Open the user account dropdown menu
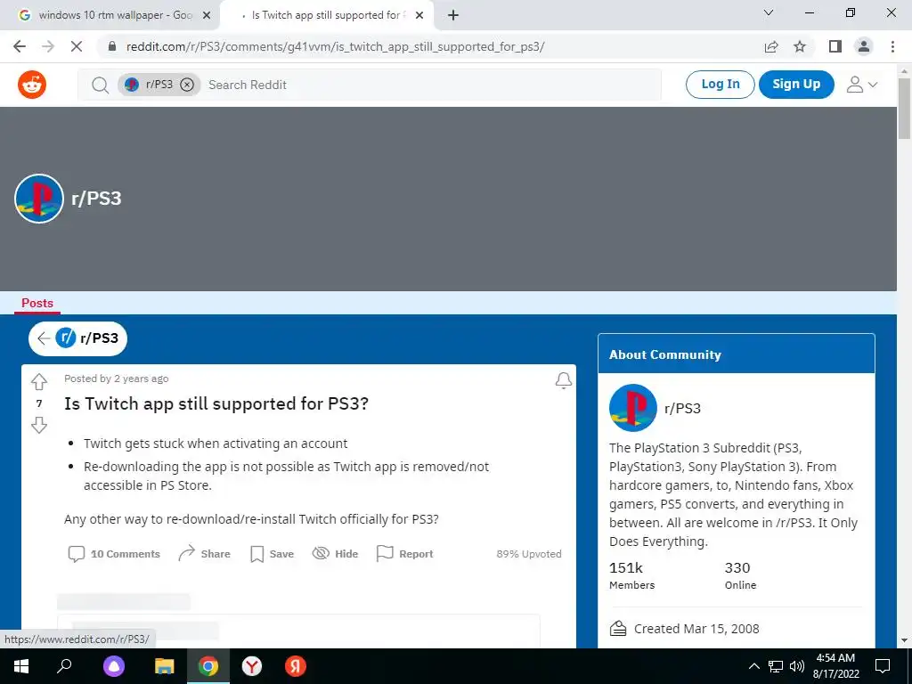The image size is (912, 684). pos(861,85)
